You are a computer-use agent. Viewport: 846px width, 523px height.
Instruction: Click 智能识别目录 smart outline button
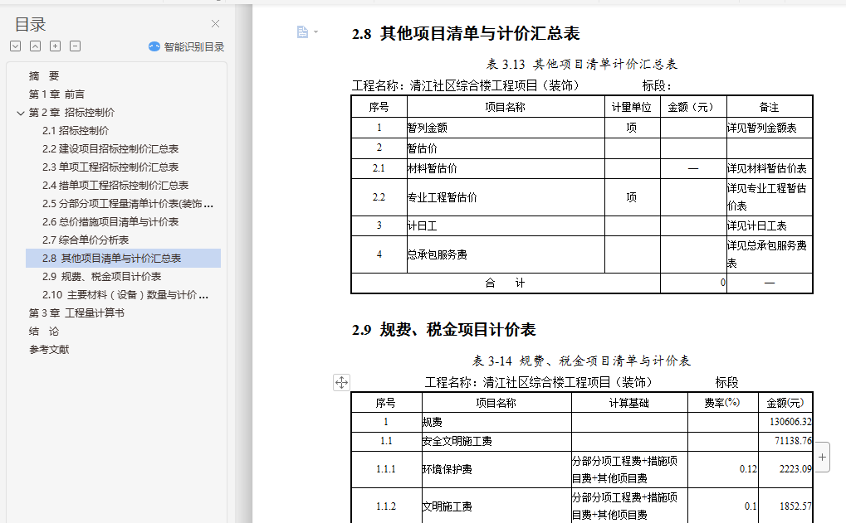tap(187, 47)
